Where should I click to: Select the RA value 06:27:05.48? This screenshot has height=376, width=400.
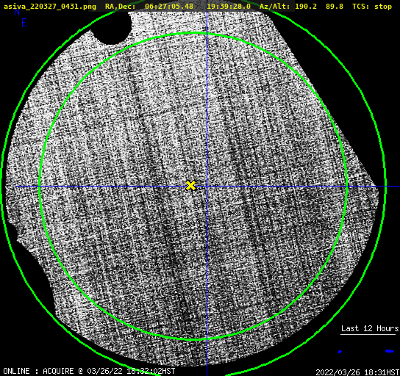(169, 7)
